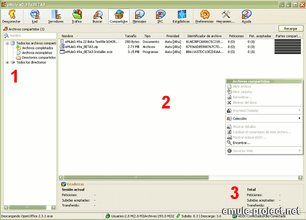The image size is (306, 220).
Task: Open the Buscar search window
Action: click(97, 16)
